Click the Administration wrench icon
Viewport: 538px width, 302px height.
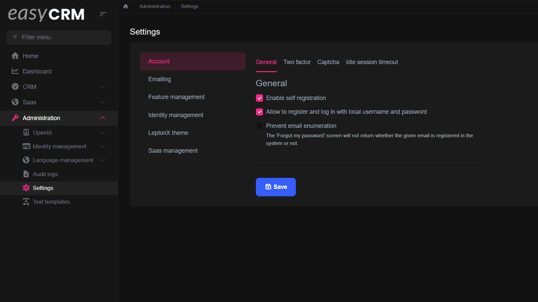tap(15, 118)
